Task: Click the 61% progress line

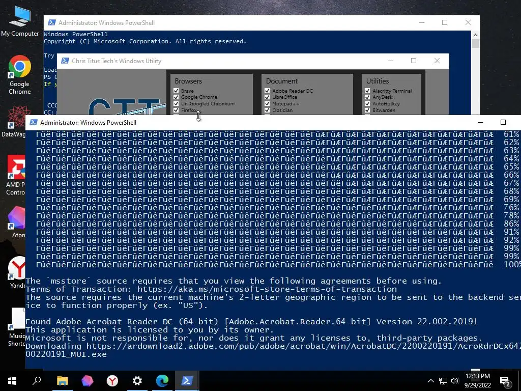Action: click(278, 134)
